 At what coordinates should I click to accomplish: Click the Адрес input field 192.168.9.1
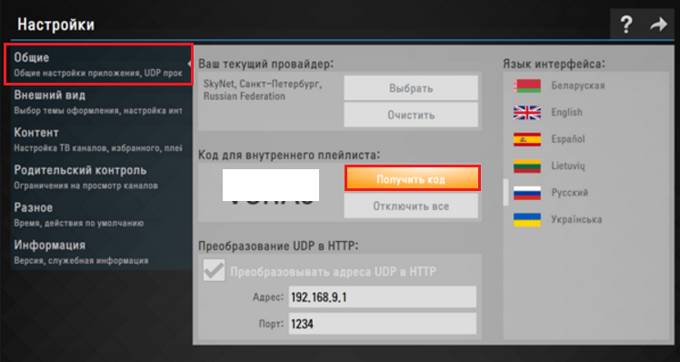pos(383,297)
